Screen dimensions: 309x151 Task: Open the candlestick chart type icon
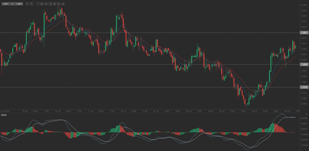pyautogui.click(x=42, y=4)
